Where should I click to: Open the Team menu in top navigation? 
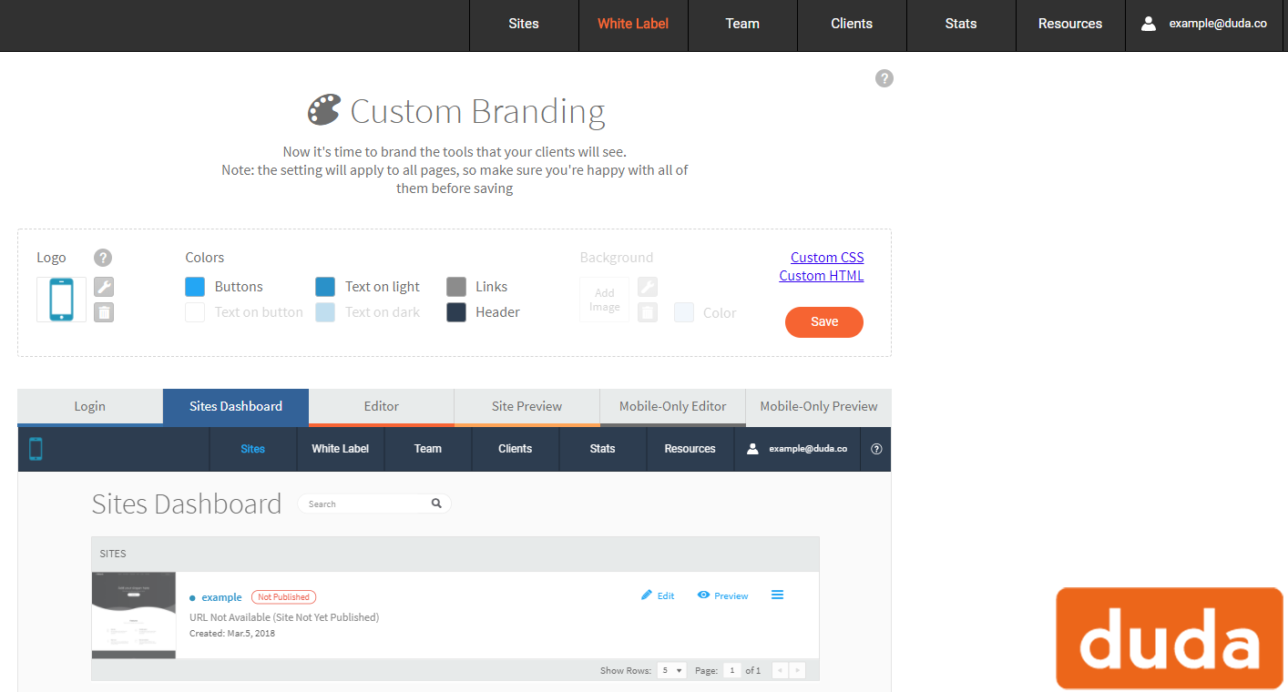point(742,25)
